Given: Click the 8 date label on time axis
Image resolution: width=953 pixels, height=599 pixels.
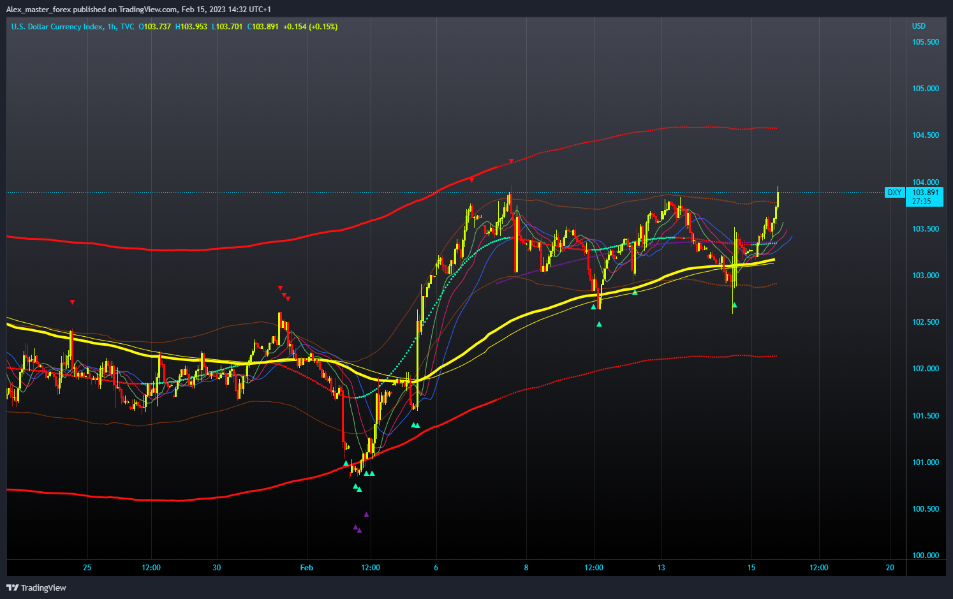Looking at the screenshot, I should tap(526, 568).
